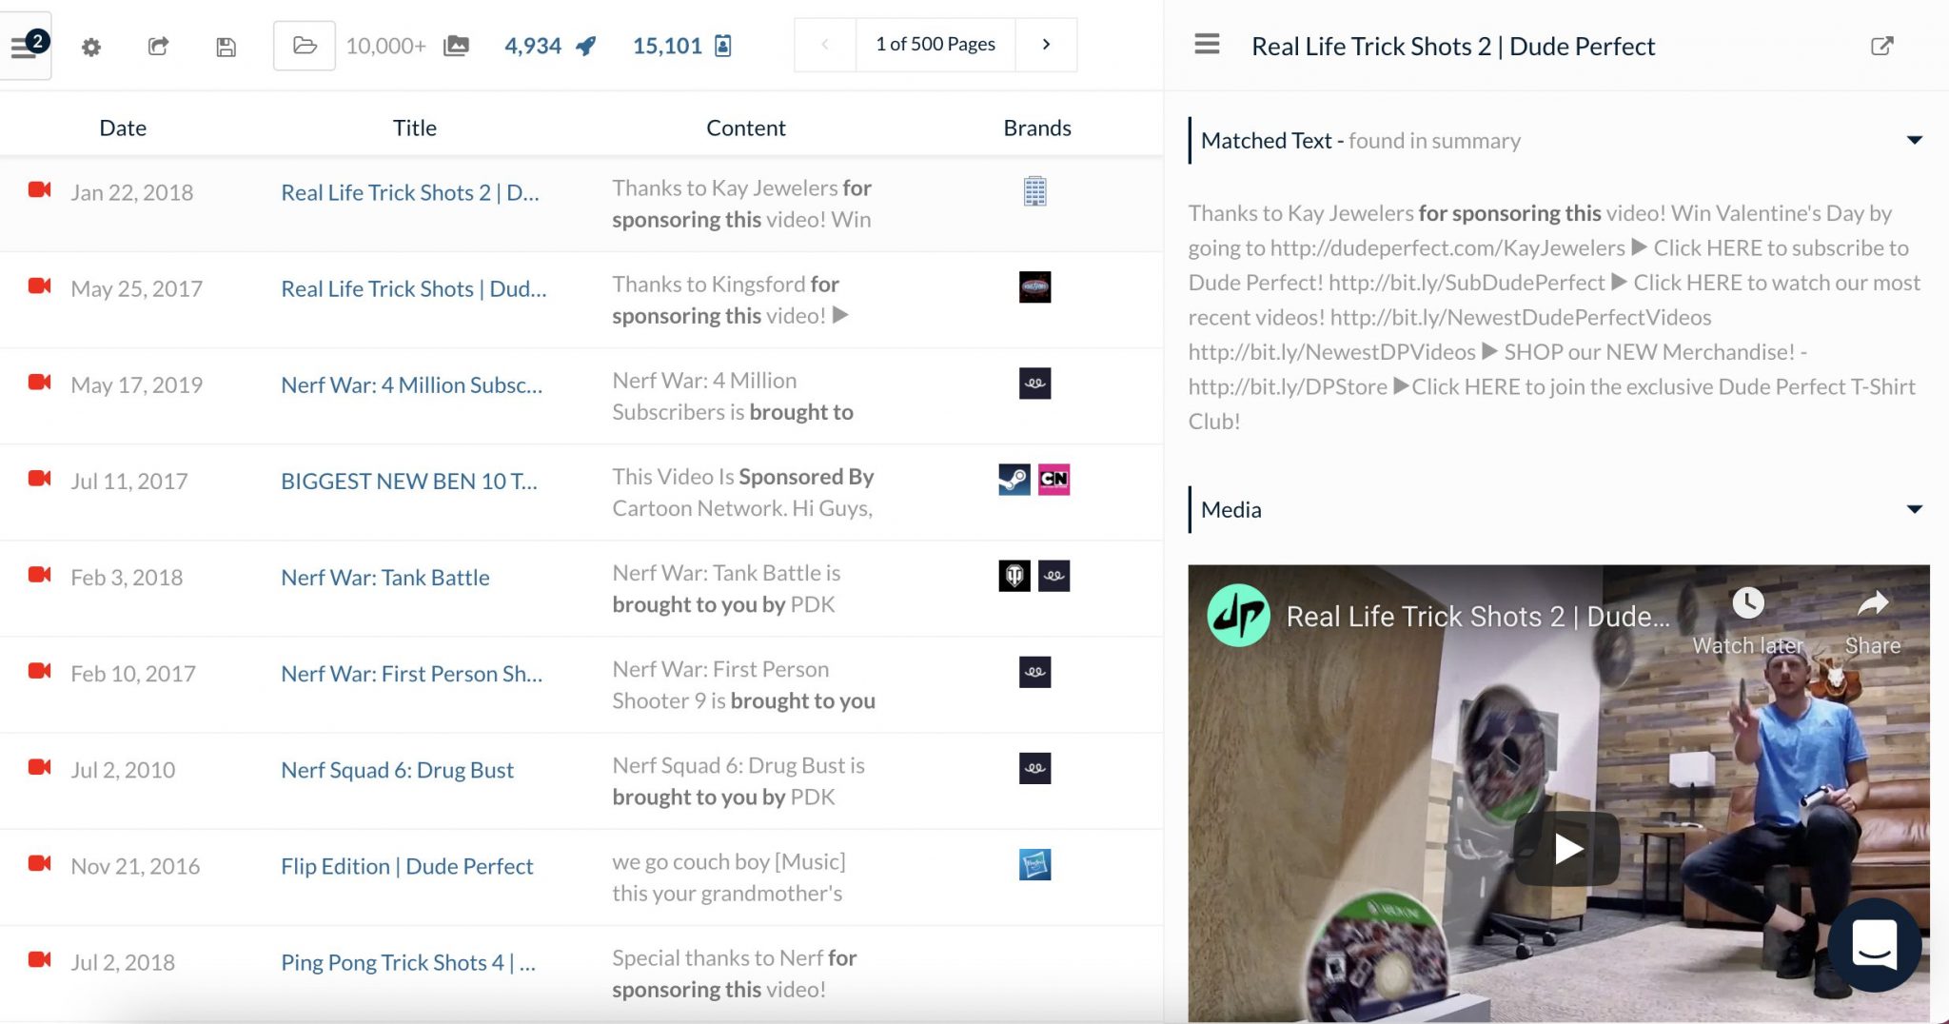Open 'Flip Edition | Dude Perfect' link
Screen dimensions: 1949x1024
[x=407, y=865]
